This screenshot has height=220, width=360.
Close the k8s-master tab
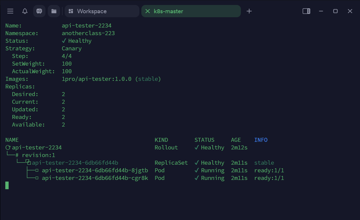tap(148, 11)
